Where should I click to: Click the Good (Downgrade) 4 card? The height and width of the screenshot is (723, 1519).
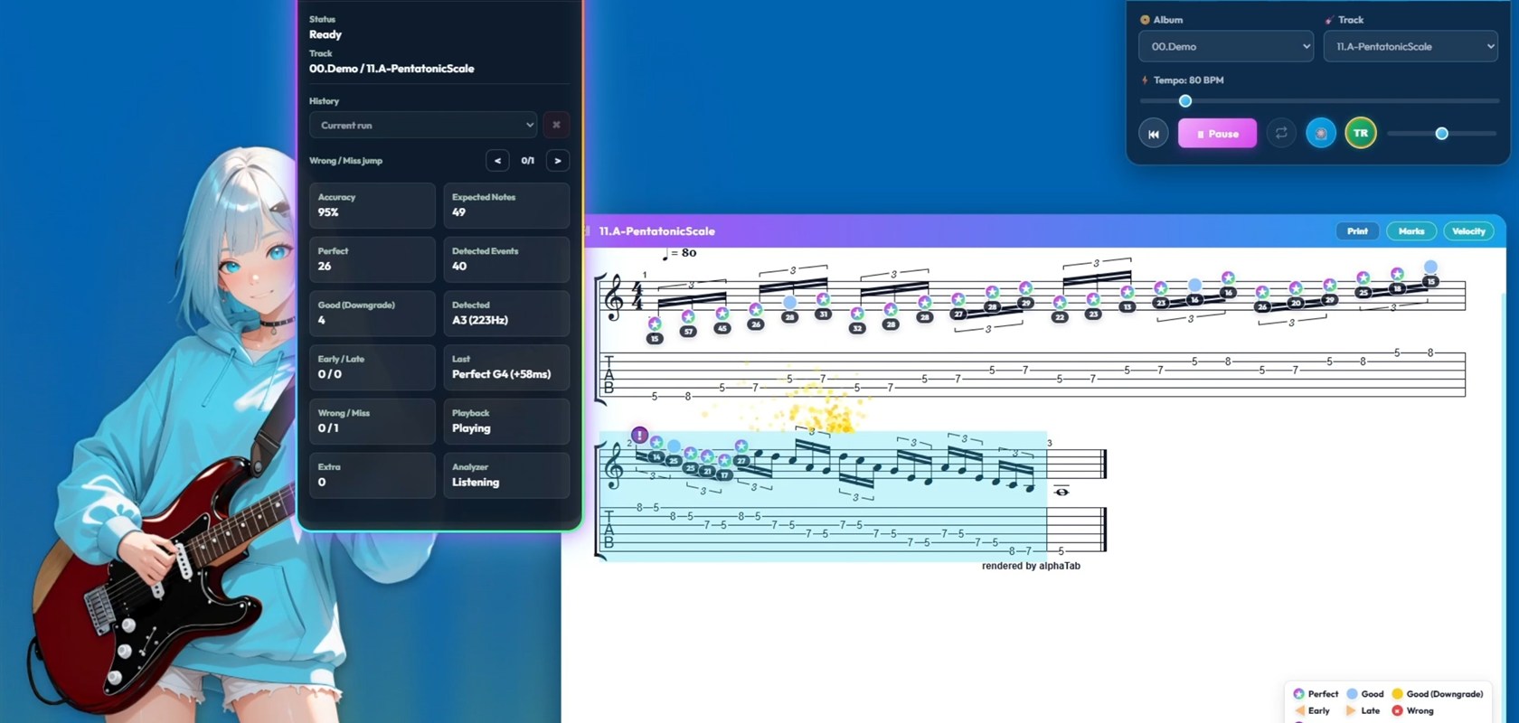point(372,314)
